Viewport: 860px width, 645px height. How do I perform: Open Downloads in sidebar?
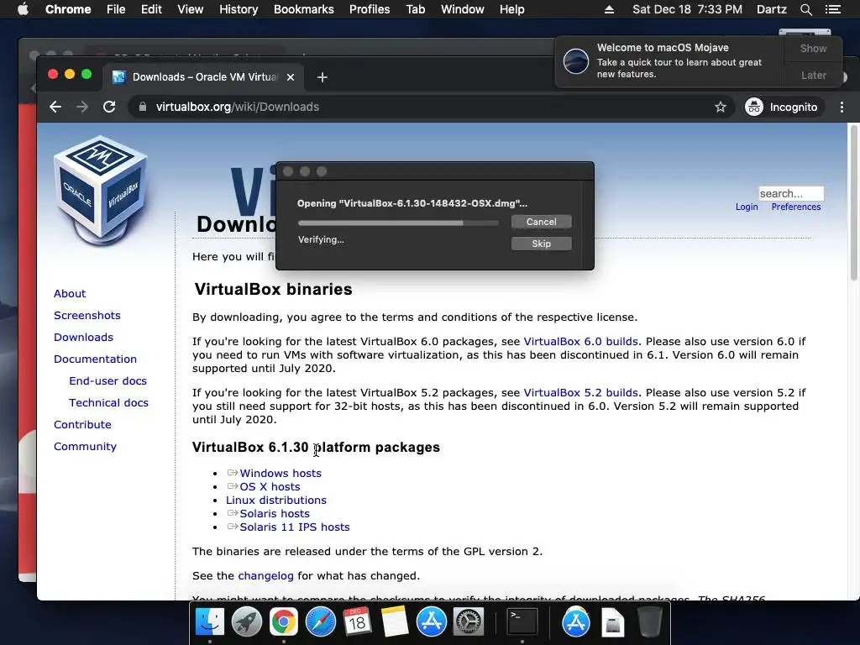pos(83,338)
